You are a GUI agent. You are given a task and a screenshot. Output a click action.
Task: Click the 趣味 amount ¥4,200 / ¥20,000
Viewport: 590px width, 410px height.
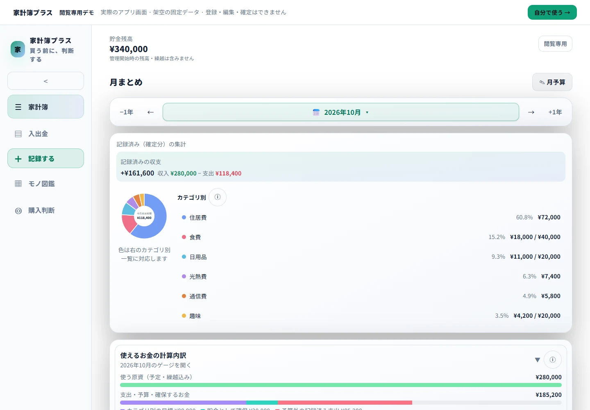(x=537, y=316)
